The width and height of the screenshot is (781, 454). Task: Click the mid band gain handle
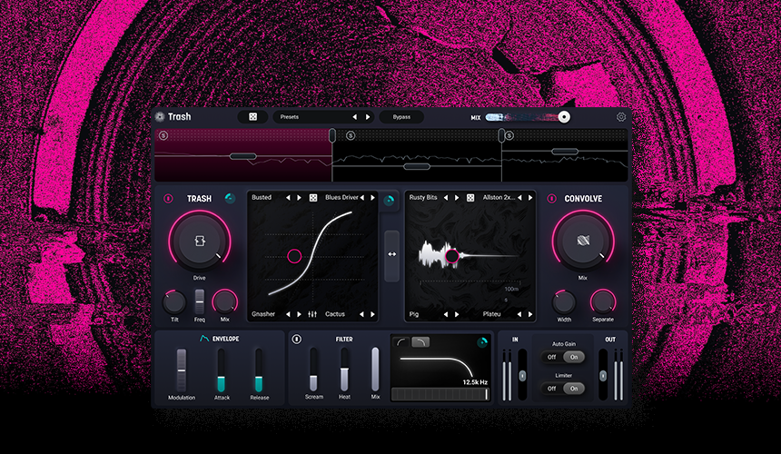(x=417, y=166)
